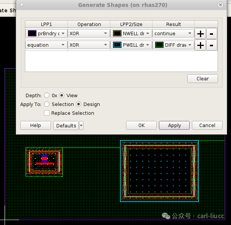The height and width of the screenshot is (225, 231).
Task: Set Apply To Design radio button
Action: point(79,104)
